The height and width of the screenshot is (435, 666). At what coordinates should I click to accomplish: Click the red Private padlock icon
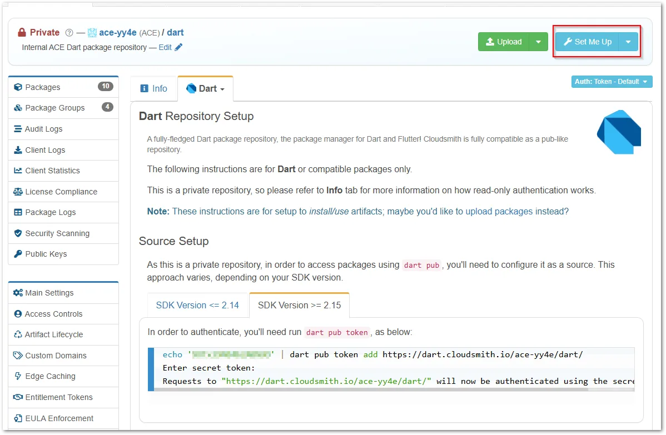(22, 32)
